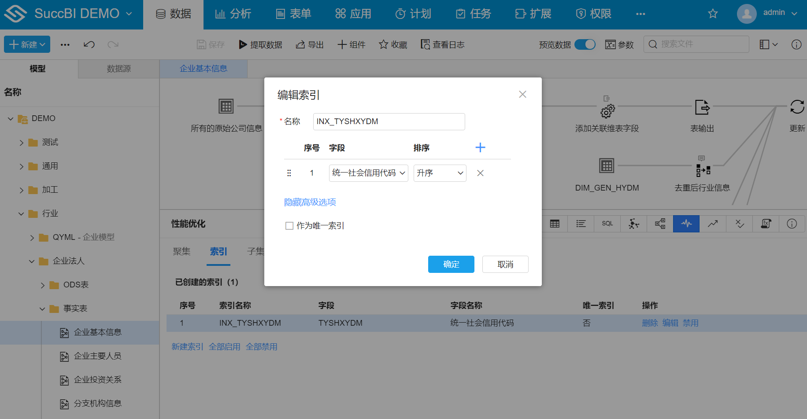807x419 pixels.
Task: Switch to the 数据源 tab
Action: tap(118, 69)
